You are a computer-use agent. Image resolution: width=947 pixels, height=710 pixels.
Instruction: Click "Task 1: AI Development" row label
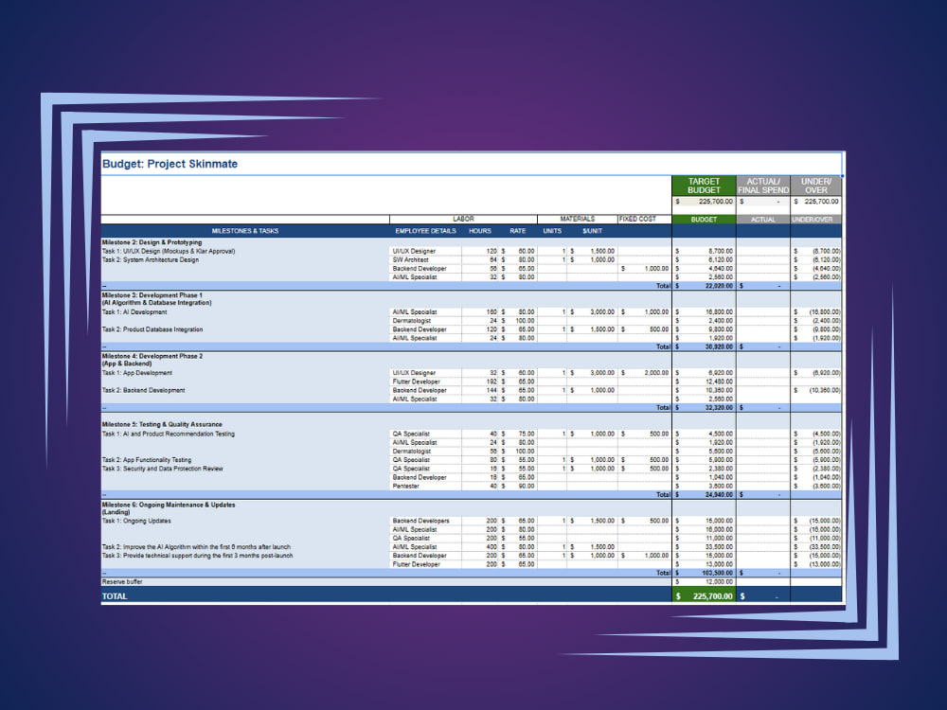pos(134,312)
